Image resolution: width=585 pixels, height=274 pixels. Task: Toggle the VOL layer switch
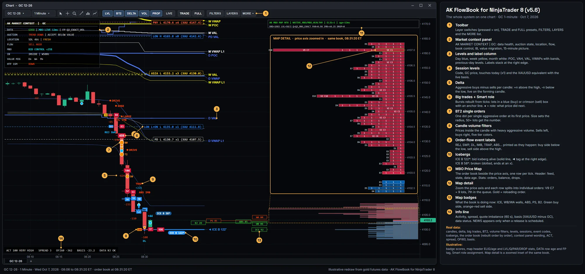point(144,13)
